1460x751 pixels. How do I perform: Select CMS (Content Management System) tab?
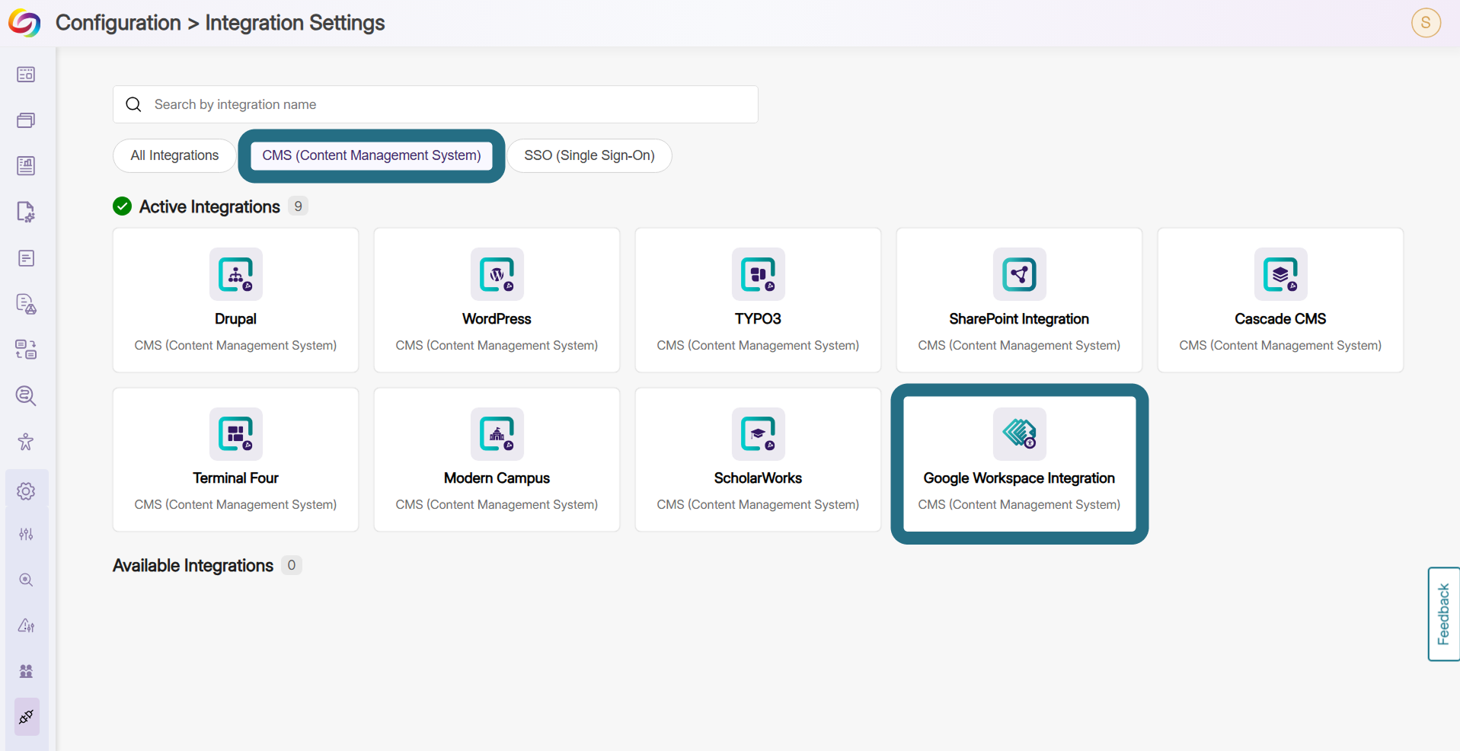[x=372, y=155]
